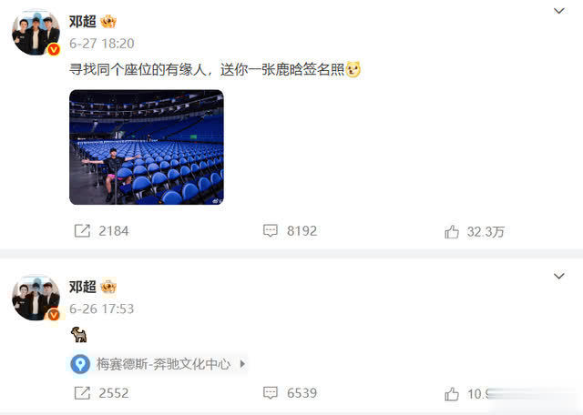Click the crown badge in first post
Viewport: 583px width, 415px height.
click(x=108, y=22)
